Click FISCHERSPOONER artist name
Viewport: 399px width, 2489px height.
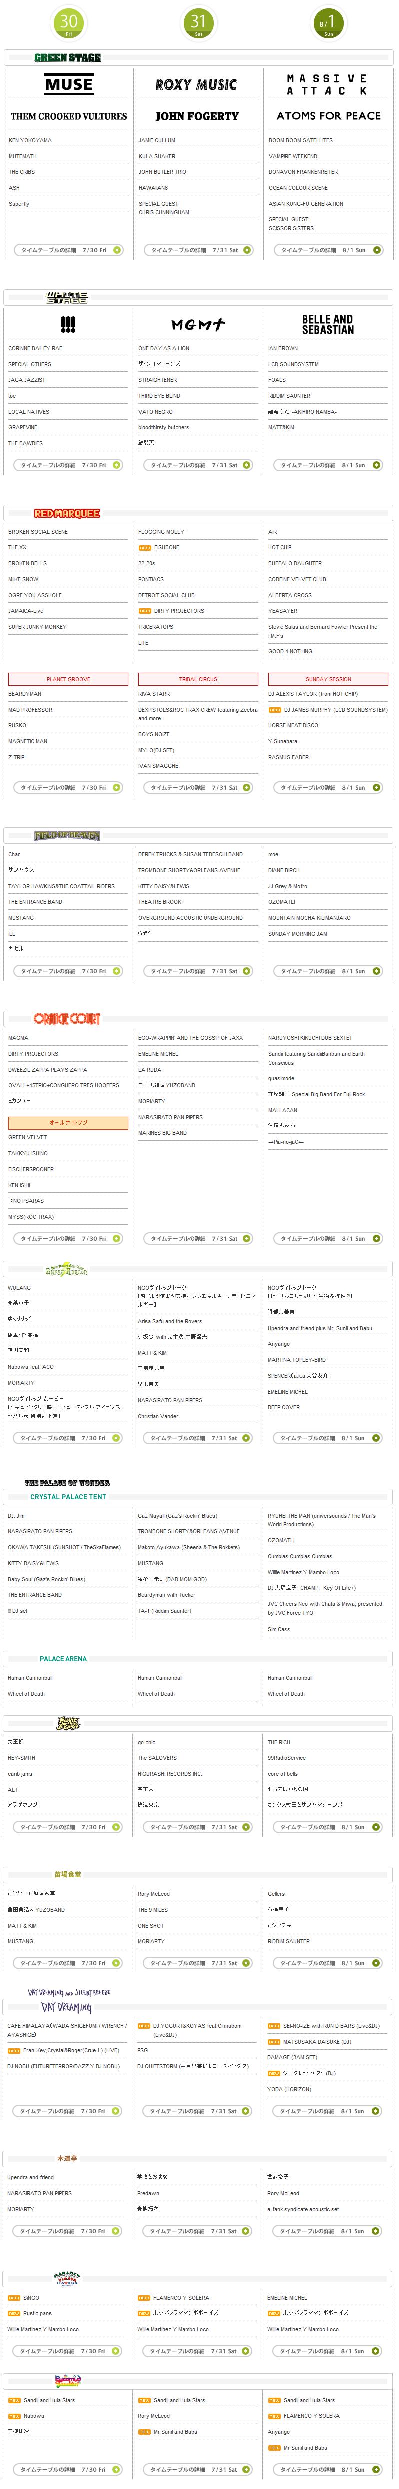point(32,1169)
